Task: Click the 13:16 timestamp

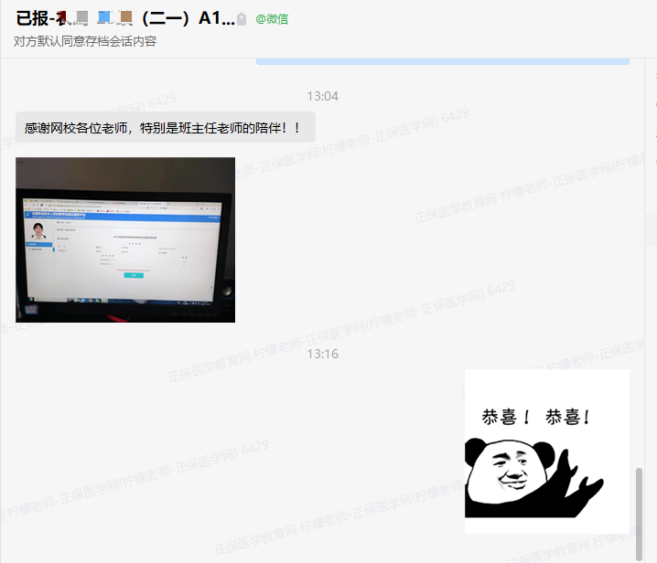Action: pyautogui.click(x=322, y=354)
